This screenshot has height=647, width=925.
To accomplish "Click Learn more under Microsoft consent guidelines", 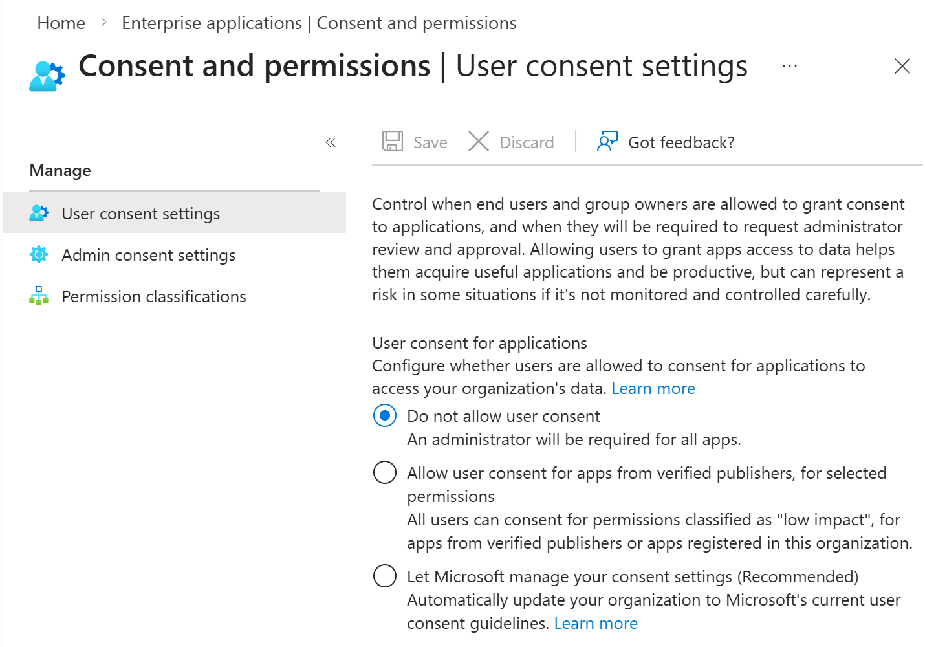I will [596, 623].
